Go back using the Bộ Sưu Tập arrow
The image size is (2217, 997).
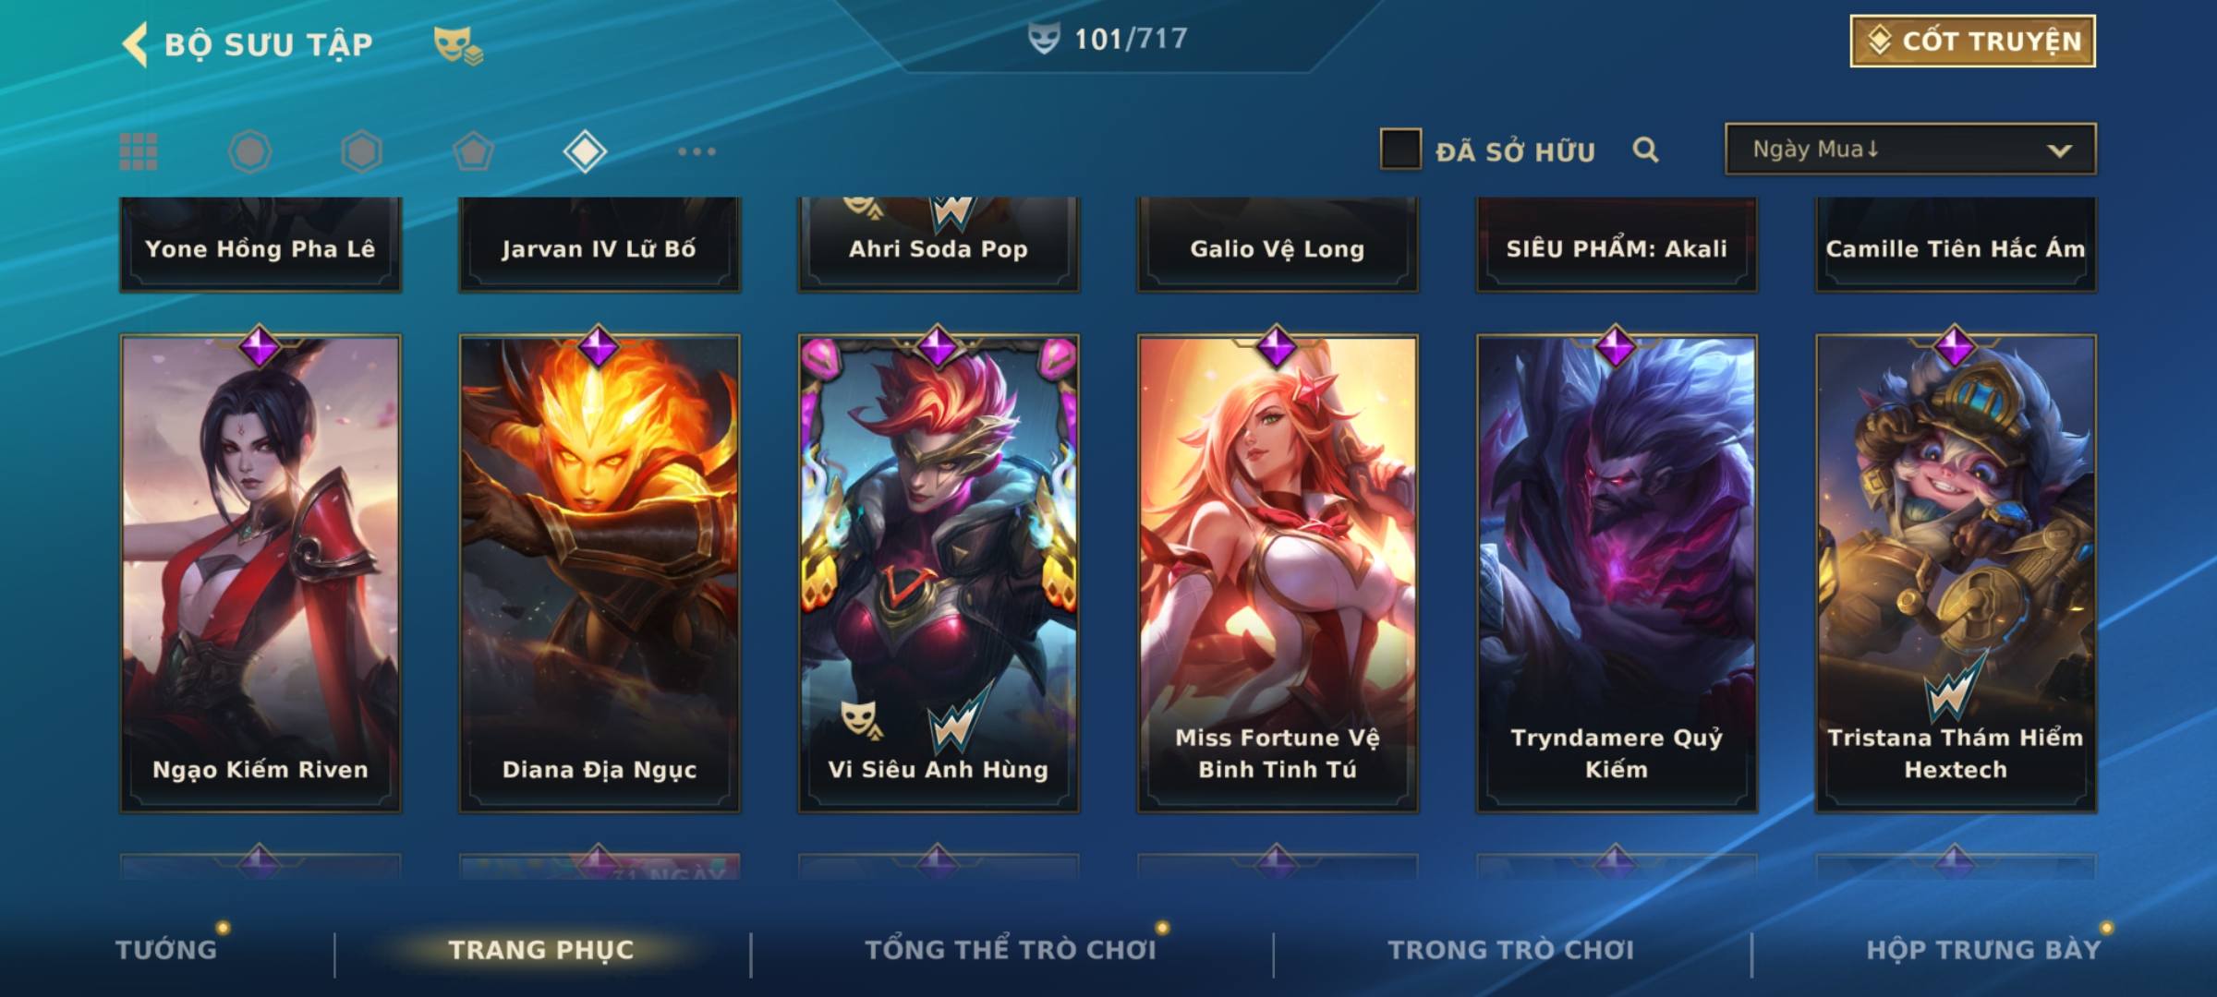click(x=135, y=44)
